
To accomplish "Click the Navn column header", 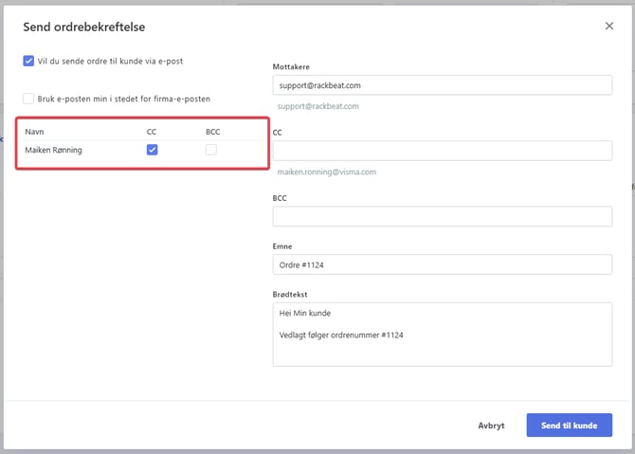I will (x=34, y=131).
